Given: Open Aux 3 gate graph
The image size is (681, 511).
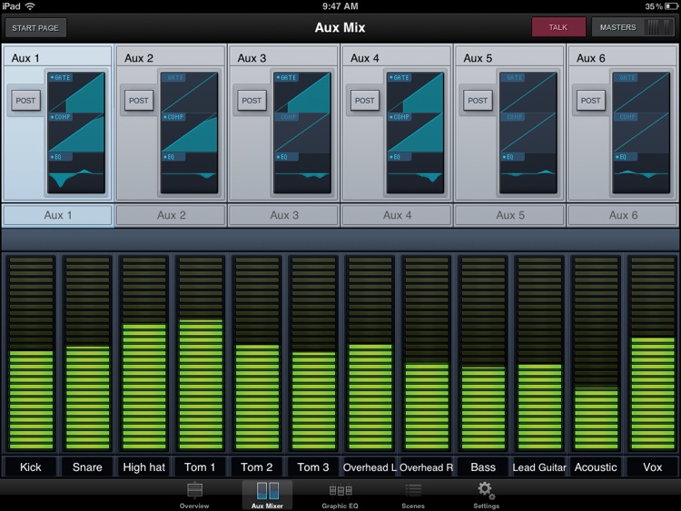Looking at the screenshot, I should tap(302, 93).
